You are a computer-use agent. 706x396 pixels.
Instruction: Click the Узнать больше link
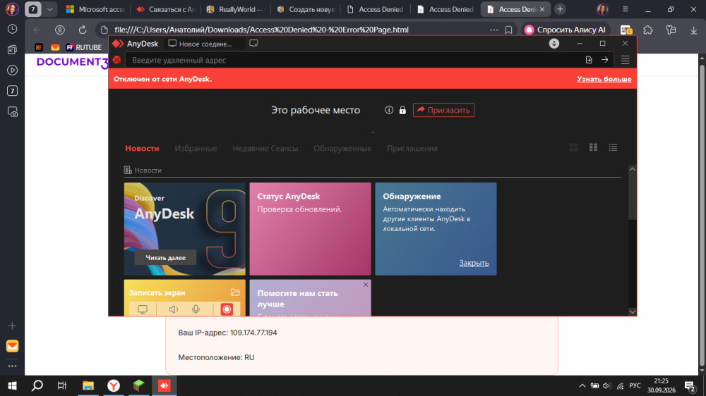point(604,79)
